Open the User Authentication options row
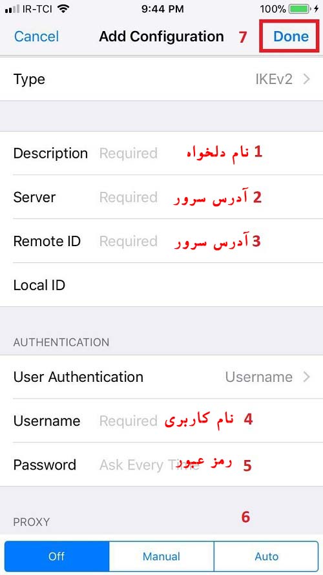This screenshot has width=323, height=575. pyautogui.click(x=161, y=377)
